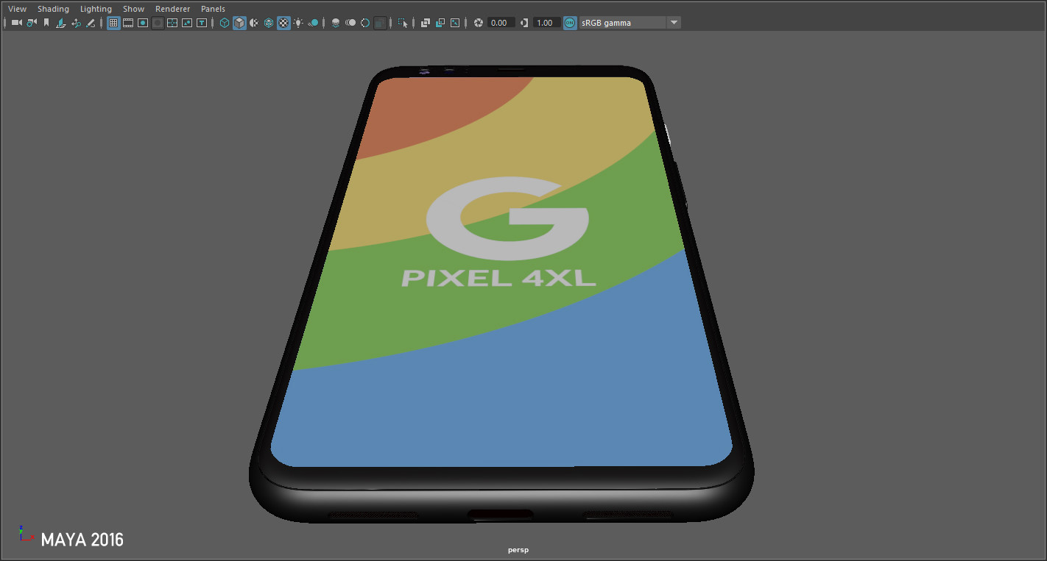Show the film gate overlay
The height and width of the screenshot is (561, 1047).
127,22
